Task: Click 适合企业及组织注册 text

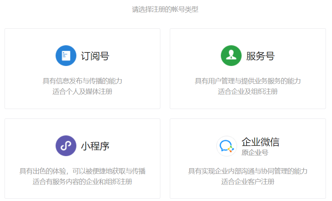Action: click(x=248, y=91)
